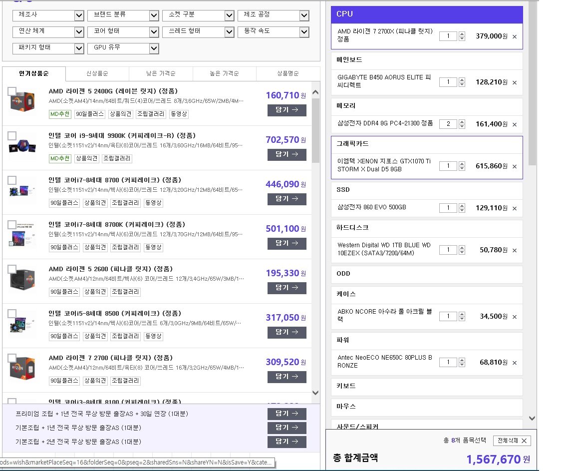
Task: Open AMD 라이젠 5 2400G product thumbnail
Action: click(23, 101)
